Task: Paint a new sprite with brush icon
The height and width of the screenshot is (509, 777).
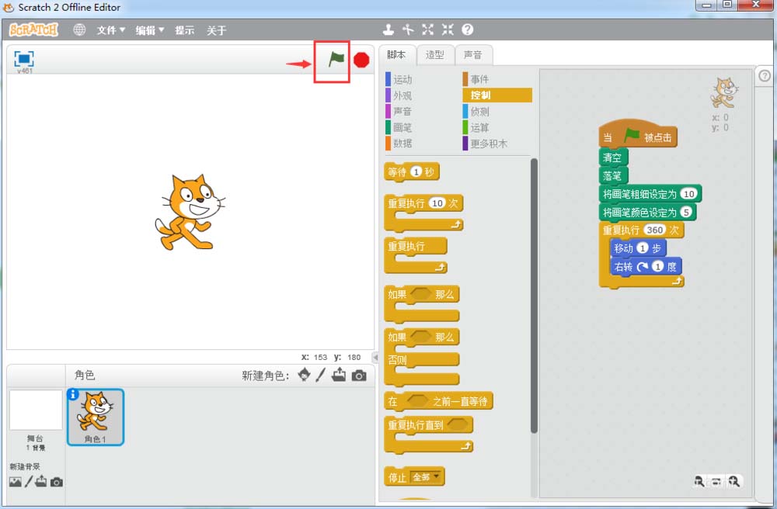Action: point(321,375)
